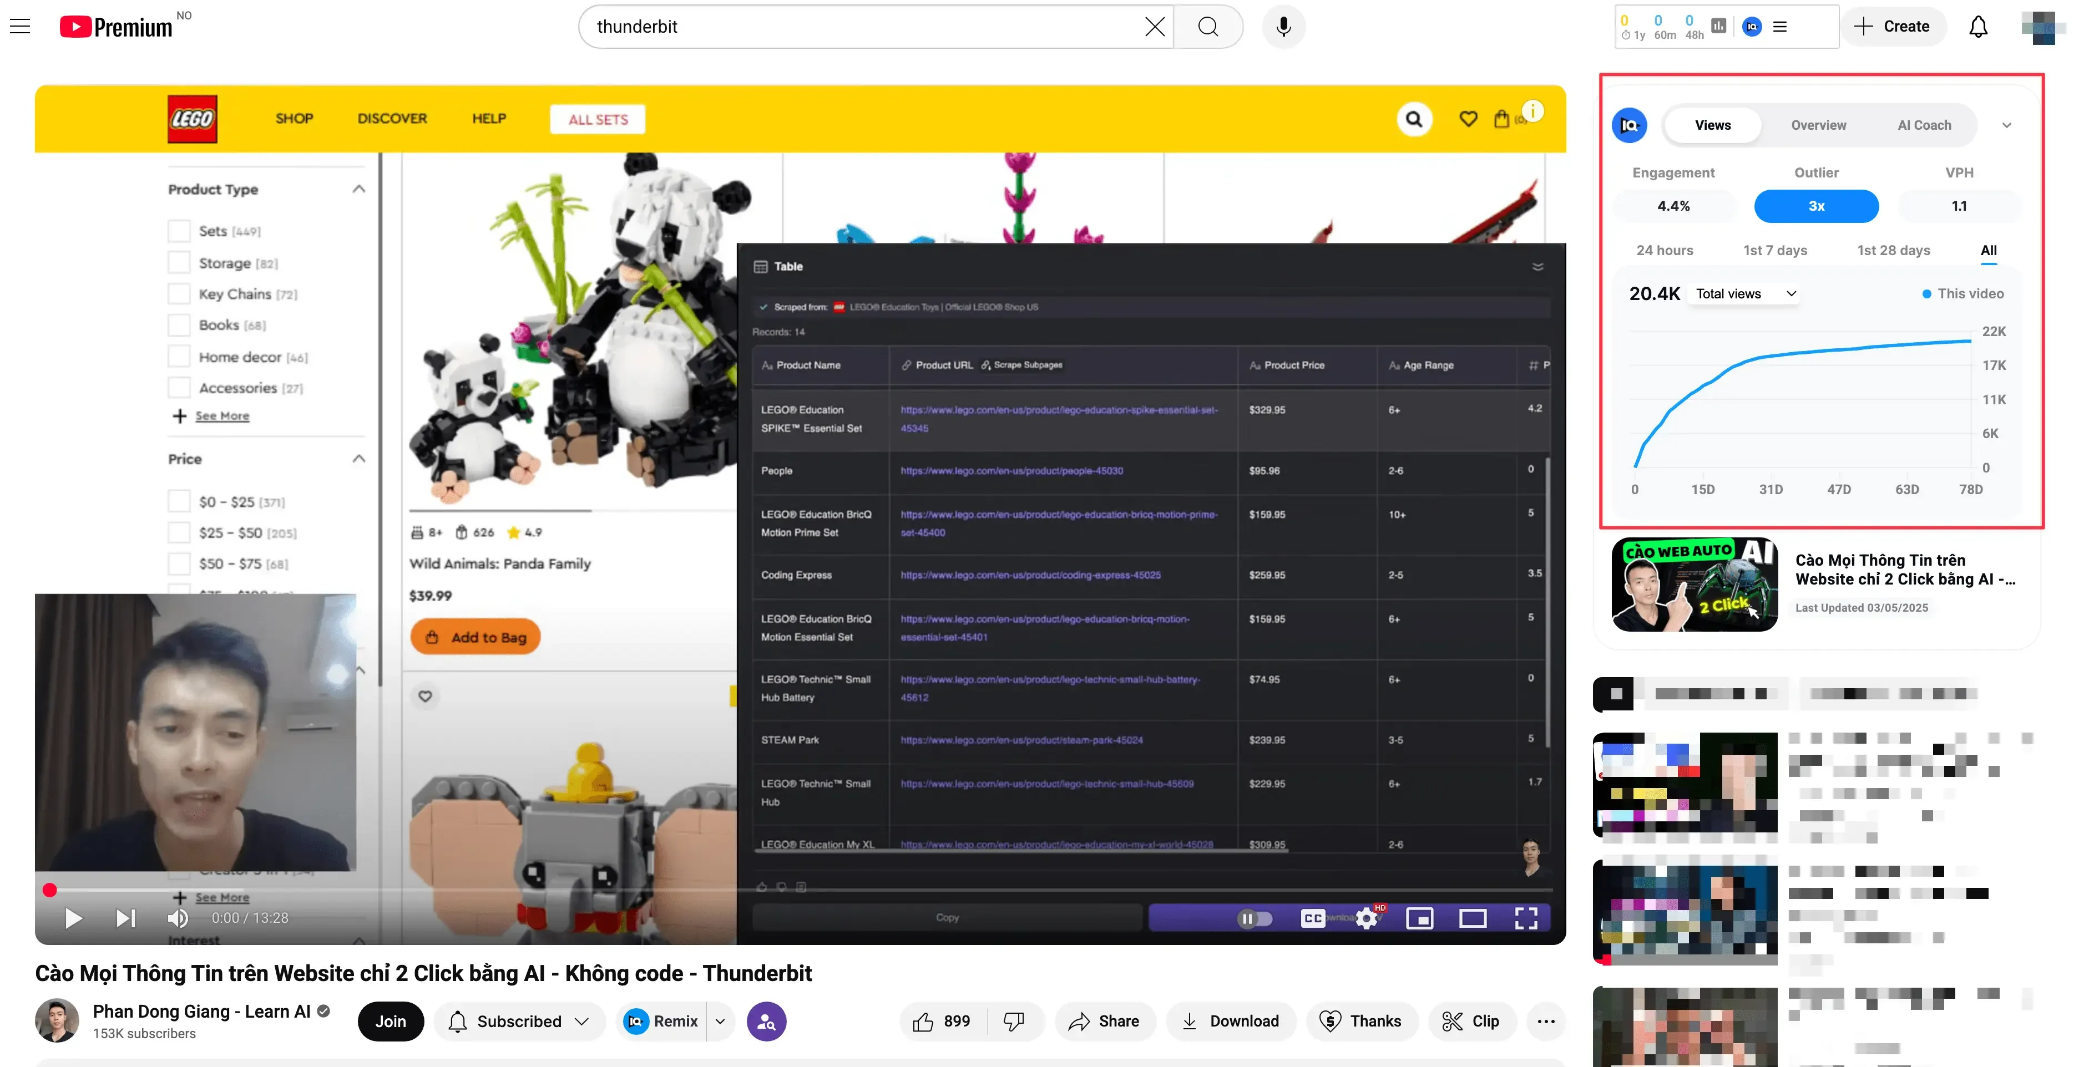Select the 1st 7 days tab
The image size is (2094, 1067).
(1774, 250)
